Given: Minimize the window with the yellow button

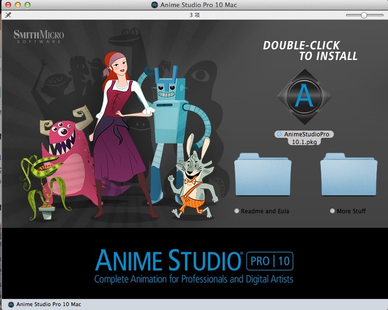Looking at the screenshot, I should tap(17, 5).
